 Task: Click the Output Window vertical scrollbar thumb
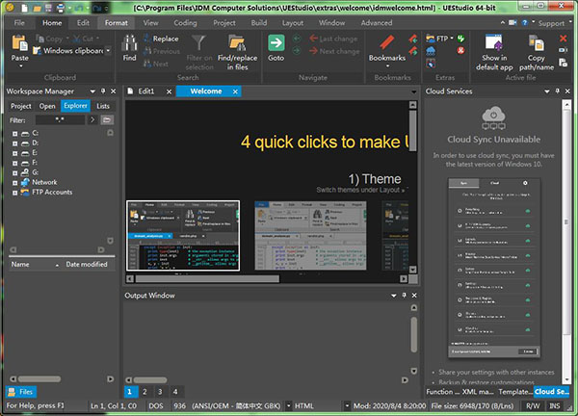click(413, 334)
